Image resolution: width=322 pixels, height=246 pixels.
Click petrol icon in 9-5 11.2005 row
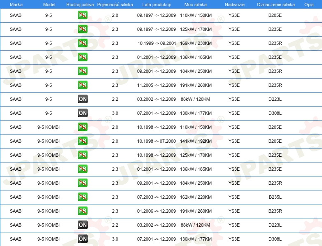tap(82, 85)
